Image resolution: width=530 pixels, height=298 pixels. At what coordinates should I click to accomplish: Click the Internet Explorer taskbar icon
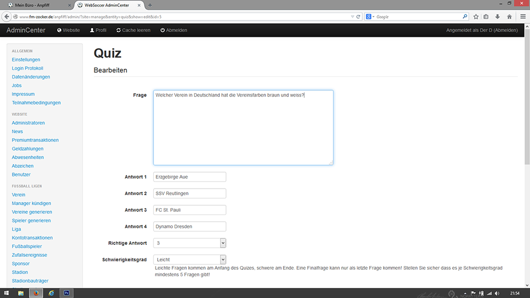(51, 293)
